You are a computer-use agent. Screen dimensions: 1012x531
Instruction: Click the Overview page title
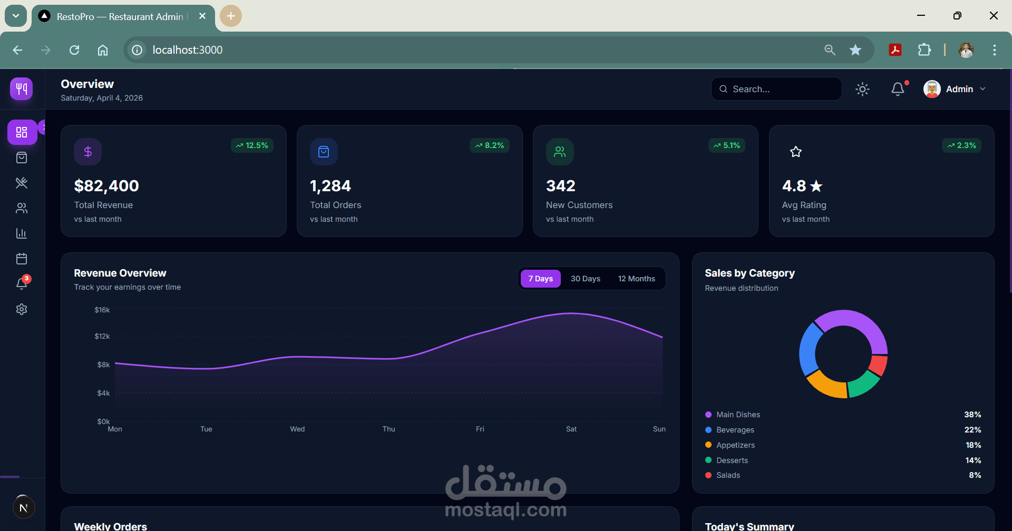pos(87,84)
